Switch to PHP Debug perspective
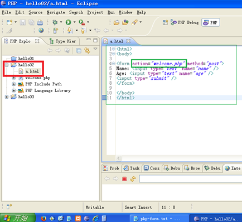Image resolution: width=242 pixels, height=222 pixels. coord(185,22)
